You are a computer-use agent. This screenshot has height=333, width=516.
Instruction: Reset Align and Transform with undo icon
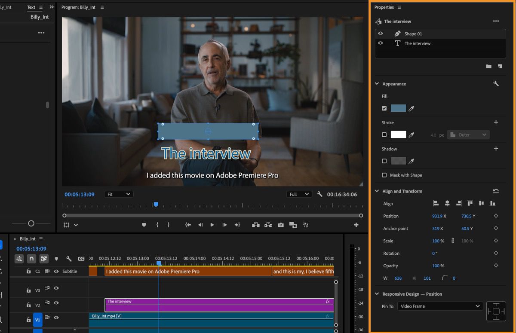point(496,191)
